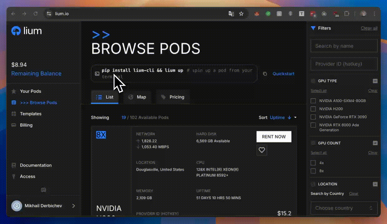Click the translate page icon
This screenshot has width=387, height=224.
pos(231,14)
